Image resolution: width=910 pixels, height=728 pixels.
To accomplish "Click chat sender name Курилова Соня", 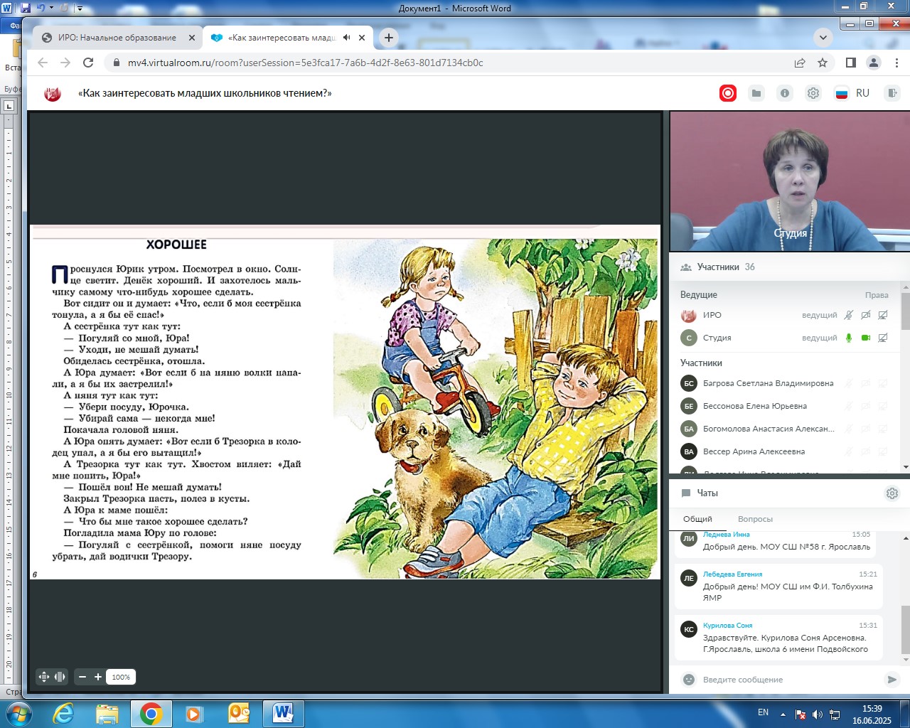I will click(727, 626).
